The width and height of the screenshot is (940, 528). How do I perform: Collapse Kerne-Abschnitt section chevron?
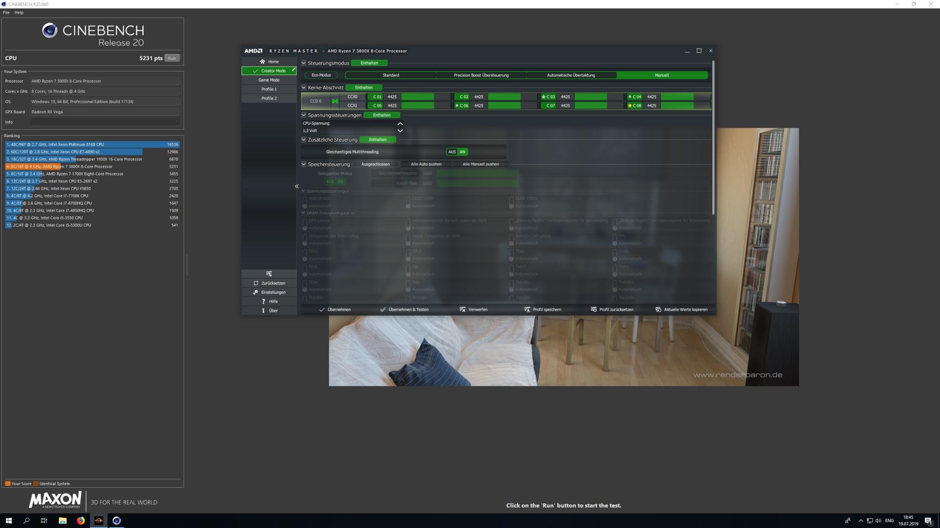(x=303, y=88)
